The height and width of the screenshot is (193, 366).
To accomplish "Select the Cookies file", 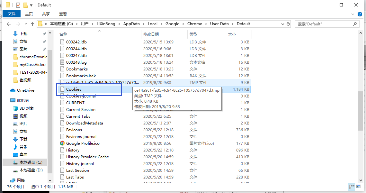I will [74, 89].
